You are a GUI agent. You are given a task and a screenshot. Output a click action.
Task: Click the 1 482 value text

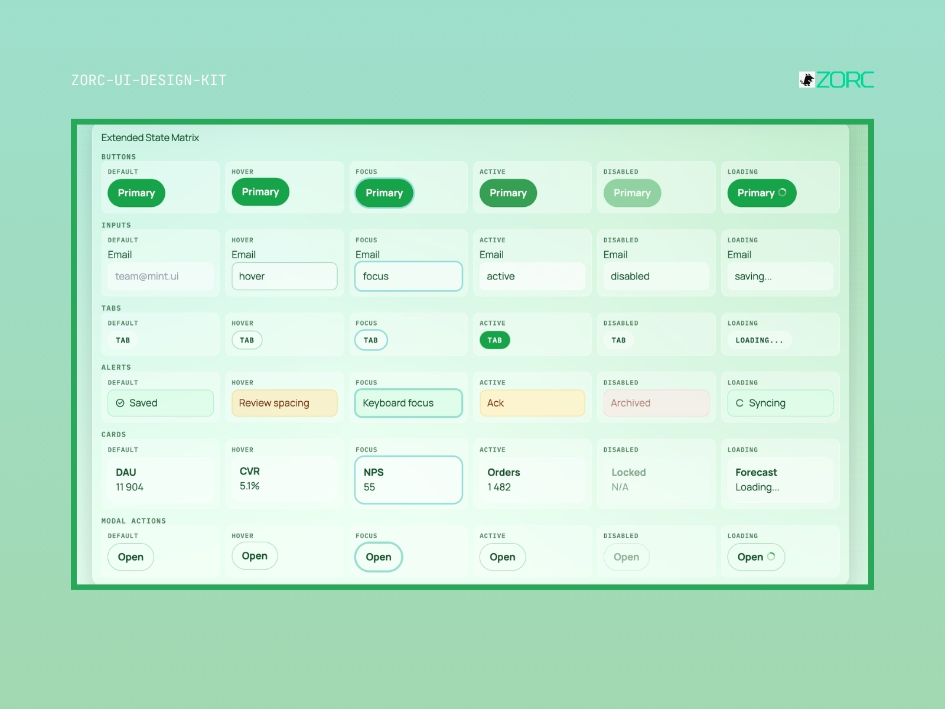pos(499,487)
